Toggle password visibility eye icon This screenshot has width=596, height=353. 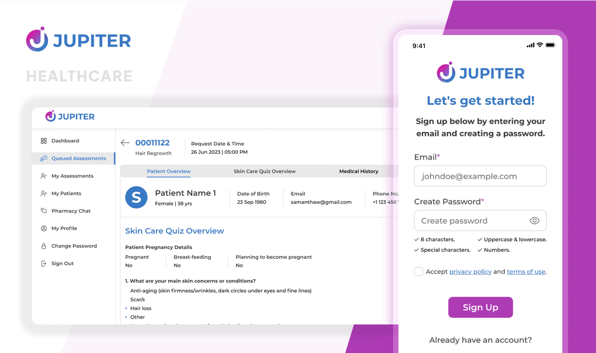pyautogui.click(x=534, y=221)
